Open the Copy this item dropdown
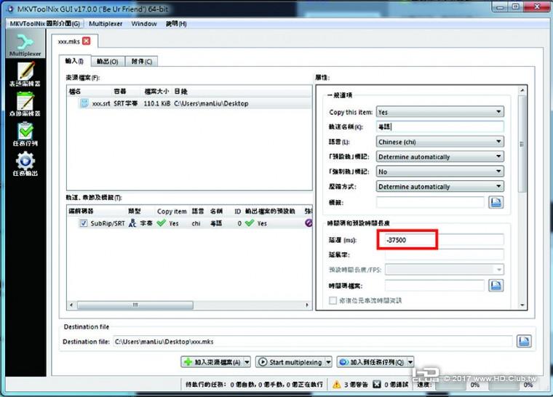The height and width of the screenshot is (397, 553). [439, 112]
